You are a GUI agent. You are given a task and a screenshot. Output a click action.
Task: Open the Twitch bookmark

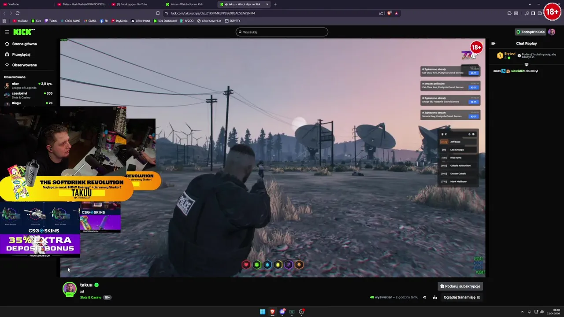coord(51,21)
